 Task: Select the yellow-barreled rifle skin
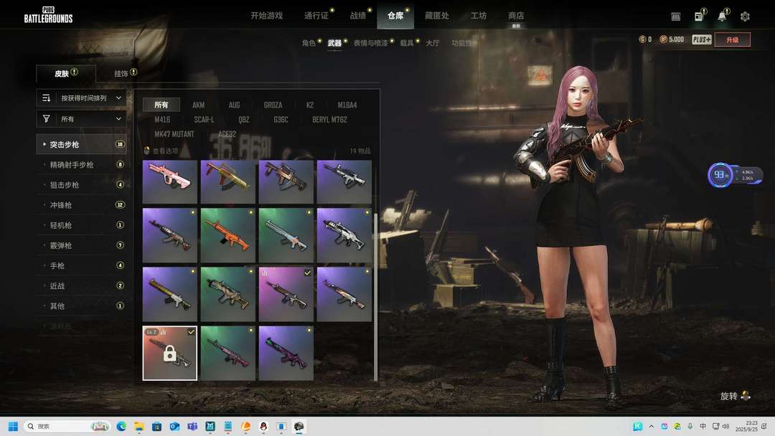169,294
